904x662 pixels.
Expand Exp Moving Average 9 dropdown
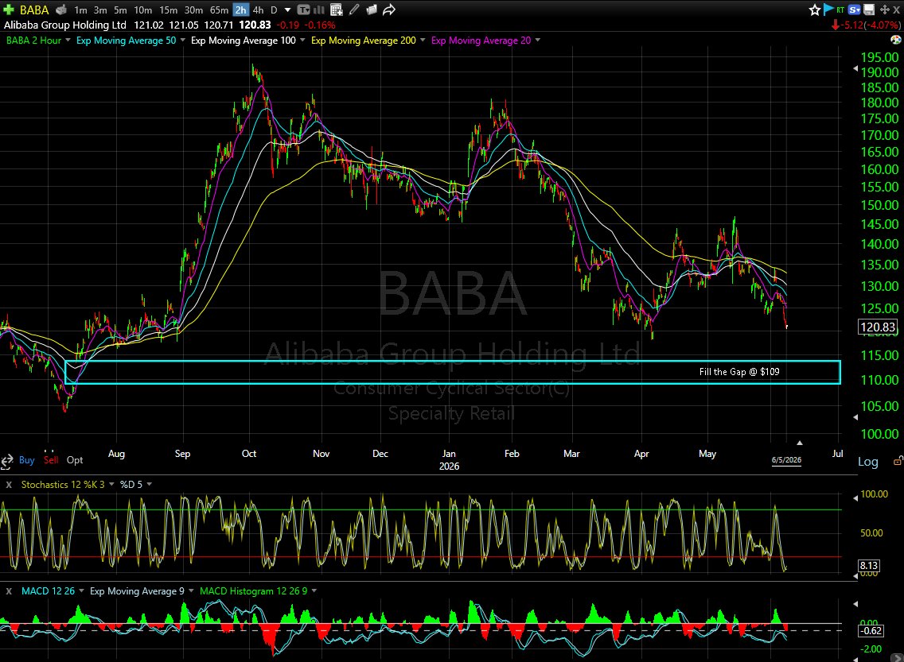(191, 590)
